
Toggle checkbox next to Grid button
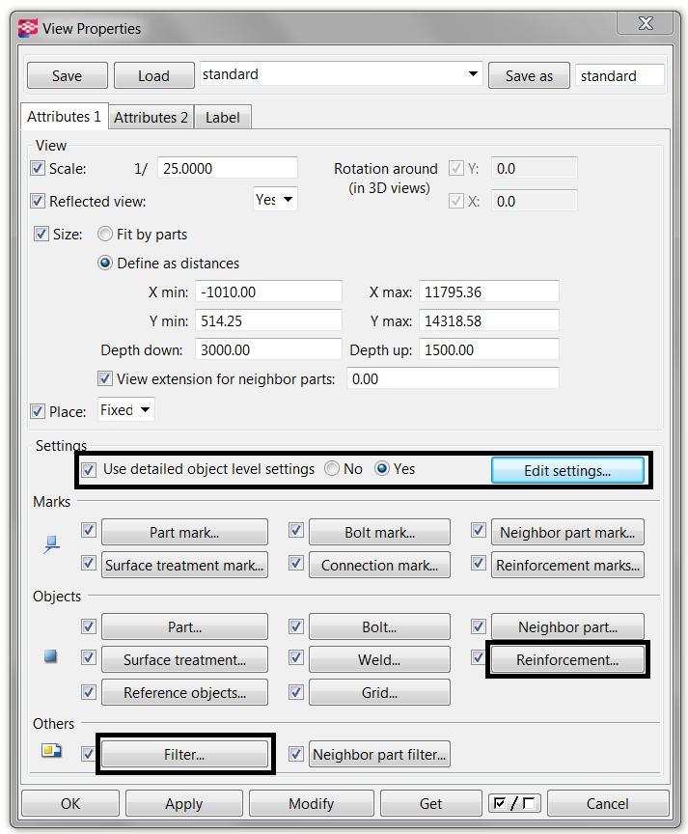tap(295, 692)
